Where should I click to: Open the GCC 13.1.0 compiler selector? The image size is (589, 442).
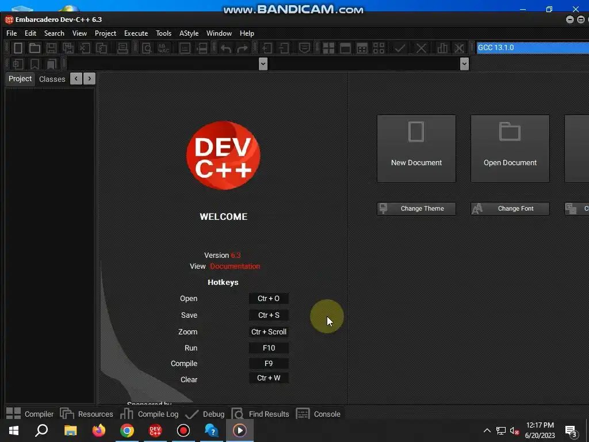coord(533,48)
